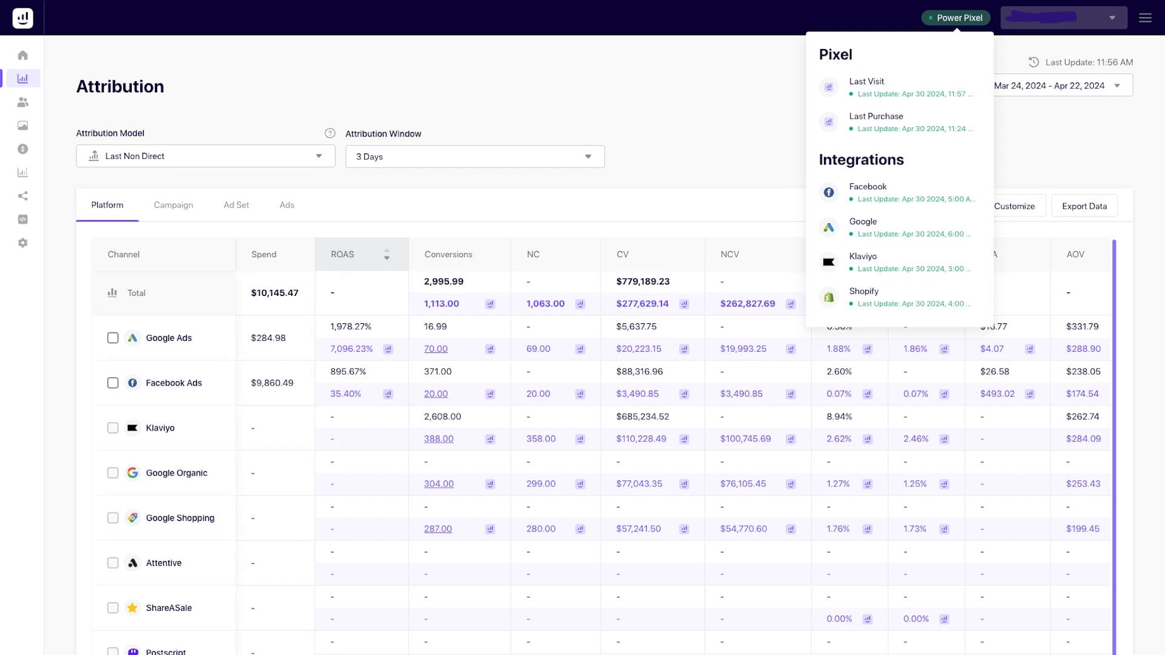
Task: Click the share nodes sidebar icon
Action: coord(22,196)
